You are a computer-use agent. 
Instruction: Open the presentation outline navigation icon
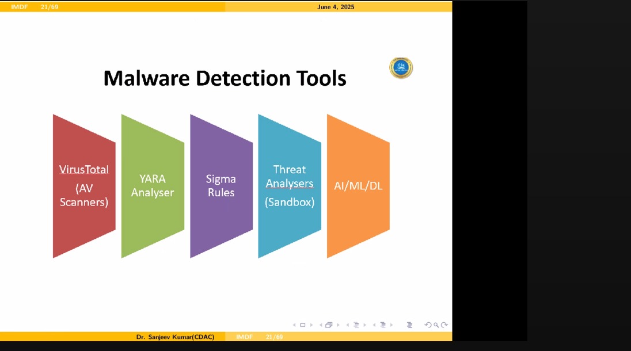click(409, 325)
